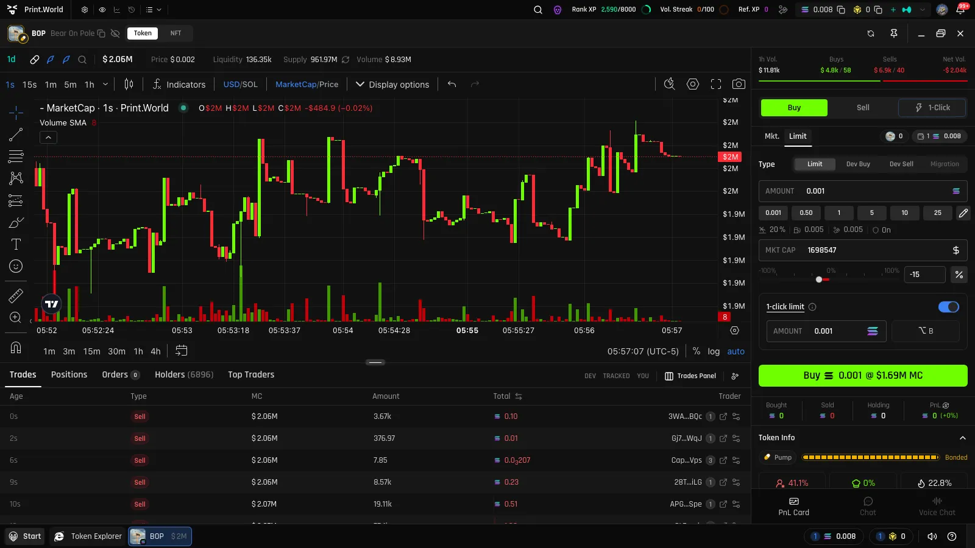Image resolution: width=975 pixels, height=548 pixels.
Task: Swap the Total column currency
Action: pyautogui.click(x=519, y=396)
